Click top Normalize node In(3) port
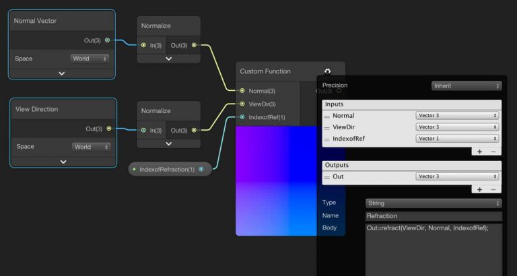 pyautogui.click(x=143, y=45)
